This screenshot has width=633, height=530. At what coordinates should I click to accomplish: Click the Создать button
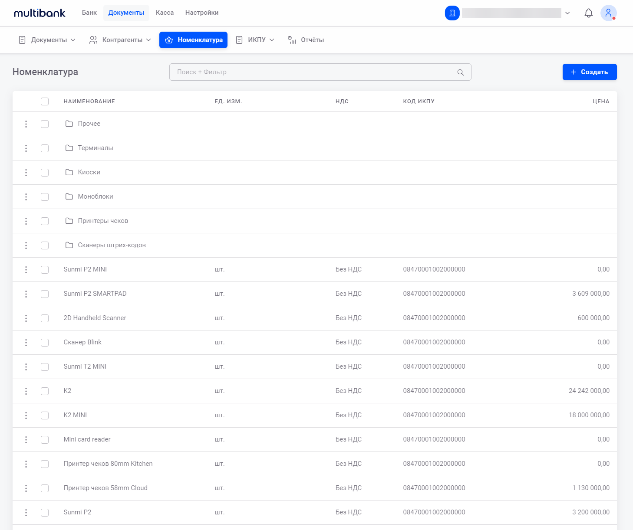point(590,72)
